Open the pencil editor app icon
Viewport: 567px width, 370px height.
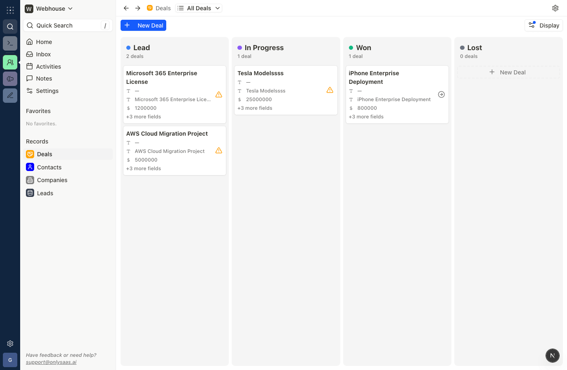tap(10, 95)
